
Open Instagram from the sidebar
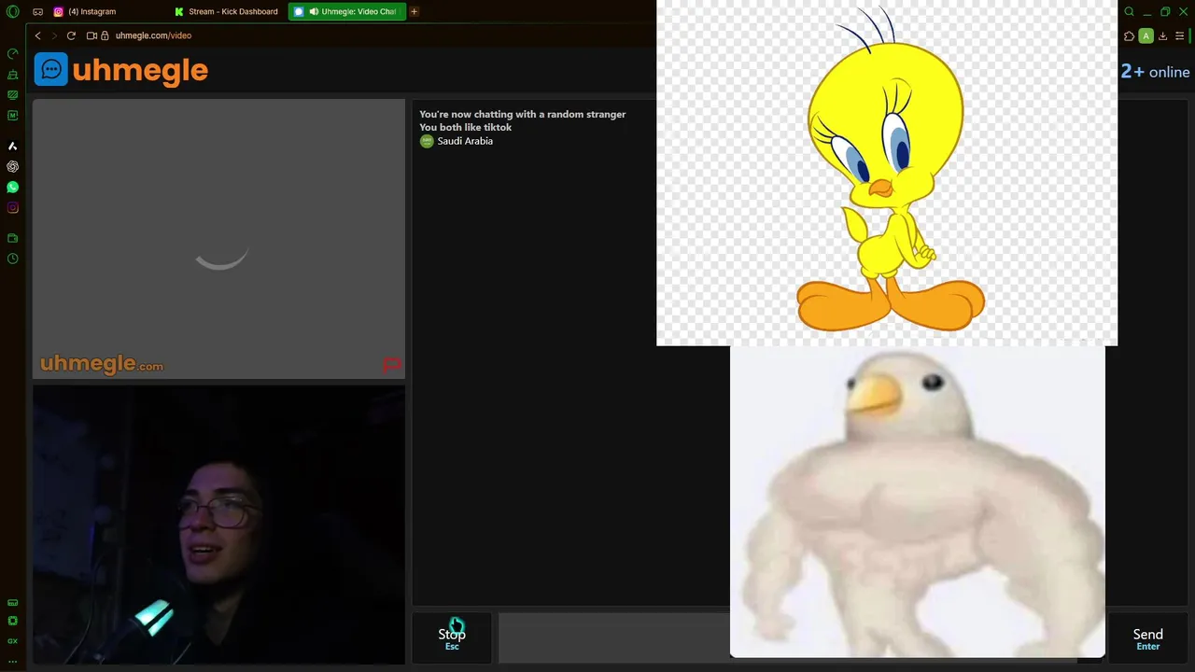point(13,209)
